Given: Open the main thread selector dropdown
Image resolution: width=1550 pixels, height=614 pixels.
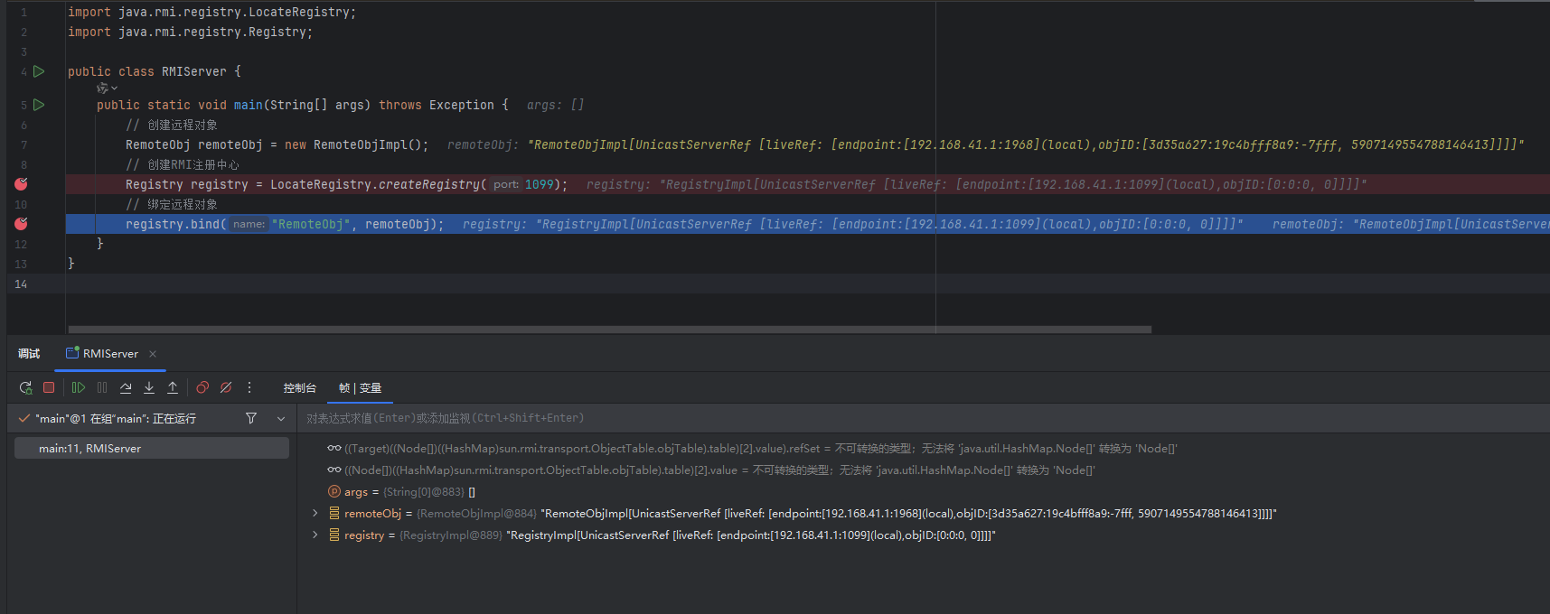Looking at the screenshot, I should (281, 418).
